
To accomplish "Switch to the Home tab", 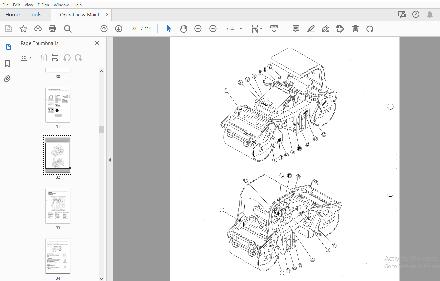I will tap(12, 15).
